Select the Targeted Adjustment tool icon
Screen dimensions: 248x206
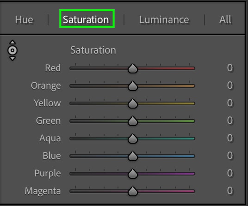click(12, 50)
